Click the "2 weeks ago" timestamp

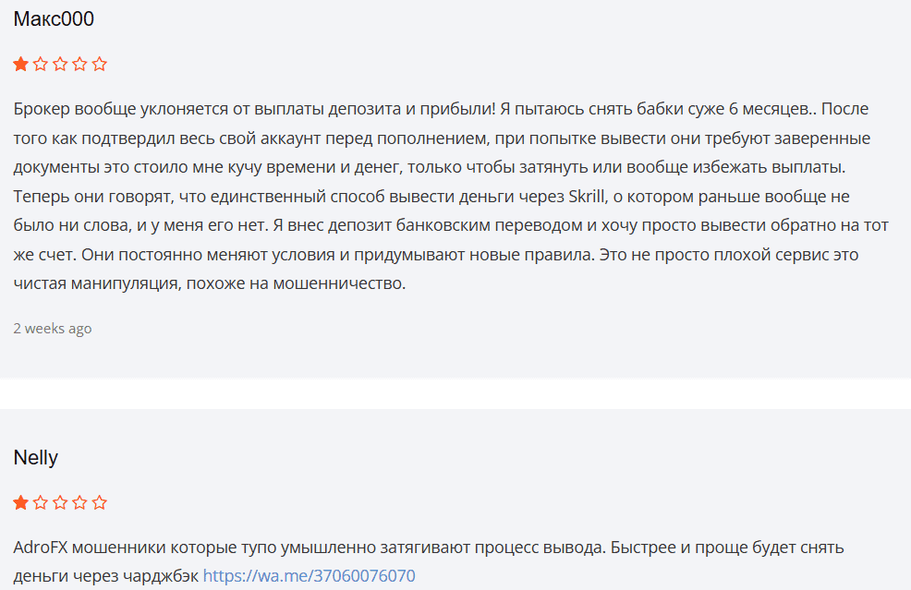click(x=53, y=329)
